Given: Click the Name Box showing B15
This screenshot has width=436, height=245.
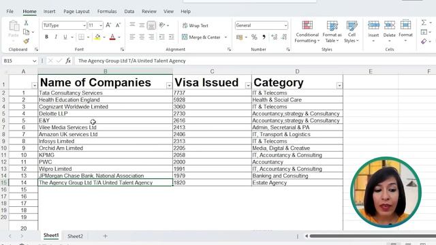Looking at the screenshot, I should [20, 61].
